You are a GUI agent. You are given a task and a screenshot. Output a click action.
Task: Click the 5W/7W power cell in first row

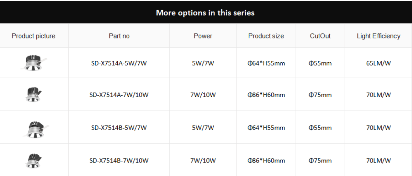pyautogui.click(x=203, y=63)
